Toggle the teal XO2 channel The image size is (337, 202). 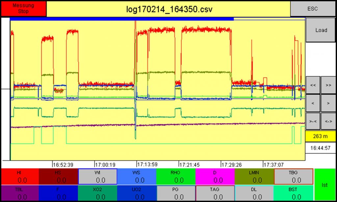[97, 193]
